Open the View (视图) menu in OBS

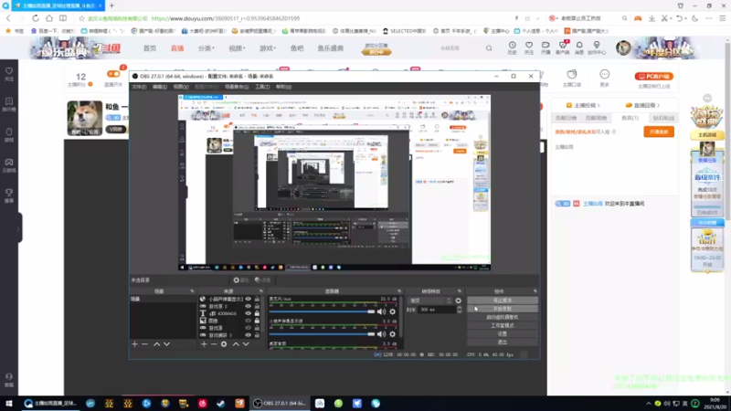(x=181, y=87)
